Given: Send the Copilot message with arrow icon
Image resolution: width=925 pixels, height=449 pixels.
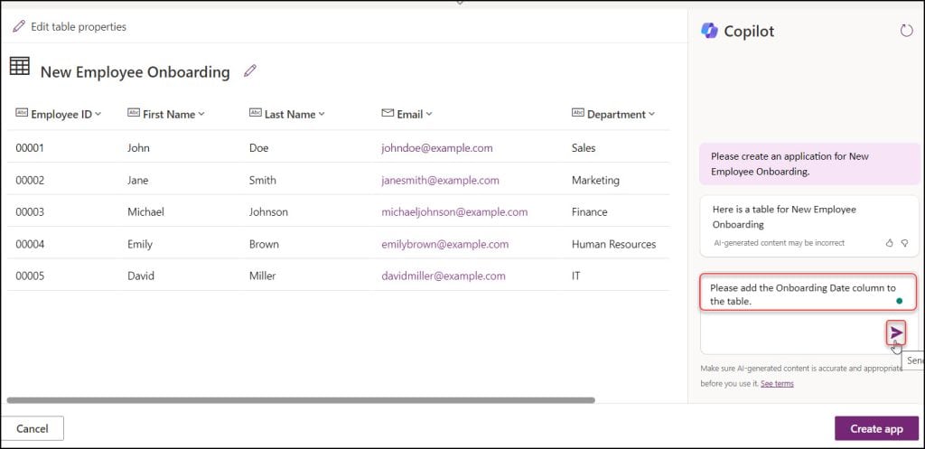Looking at the screenshot, I should click(896, 332).
